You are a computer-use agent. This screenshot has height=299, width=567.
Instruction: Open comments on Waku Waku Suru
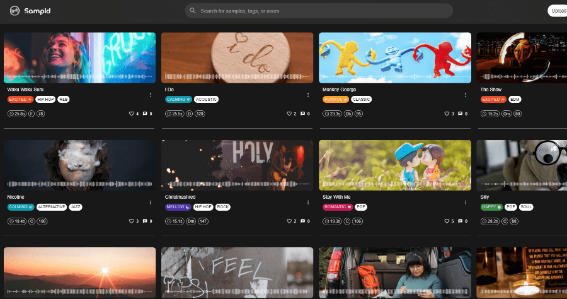pos(145,114)
